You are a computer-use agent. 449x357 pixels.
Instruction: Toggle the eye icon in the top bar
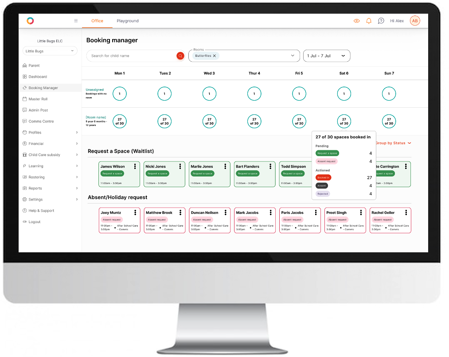pyautogui.click(x=356, y=20)
